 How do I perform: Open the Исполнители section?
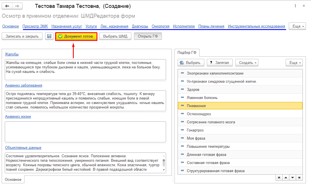(184, 26)
